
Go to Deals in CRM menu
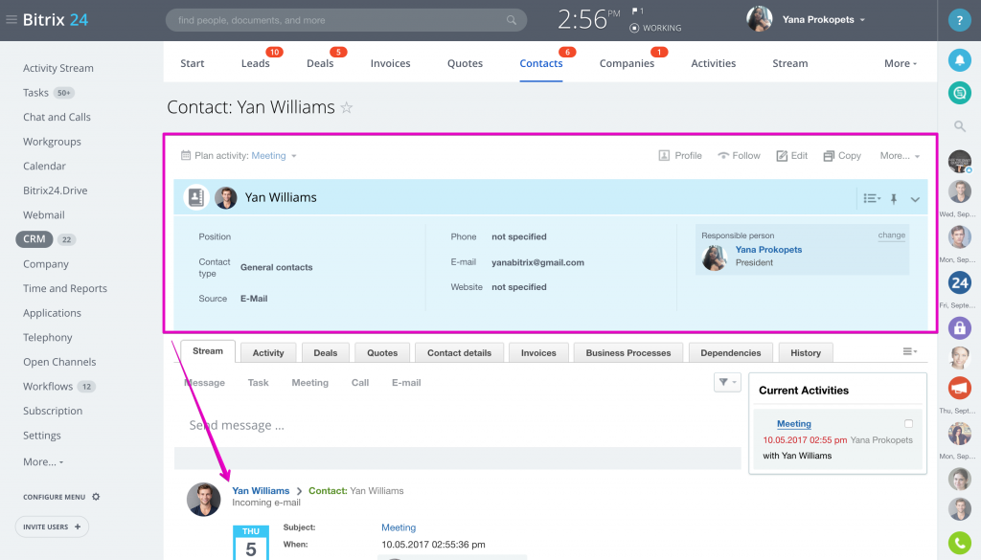(320, 63)
